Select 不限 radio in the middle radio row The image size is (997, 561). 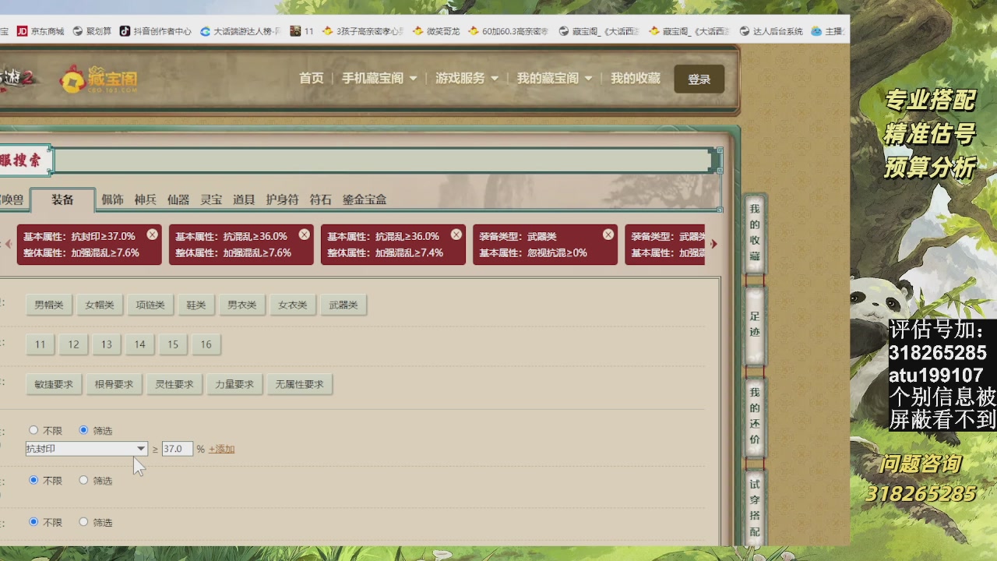pyautogui.click(x=33, y=480)
